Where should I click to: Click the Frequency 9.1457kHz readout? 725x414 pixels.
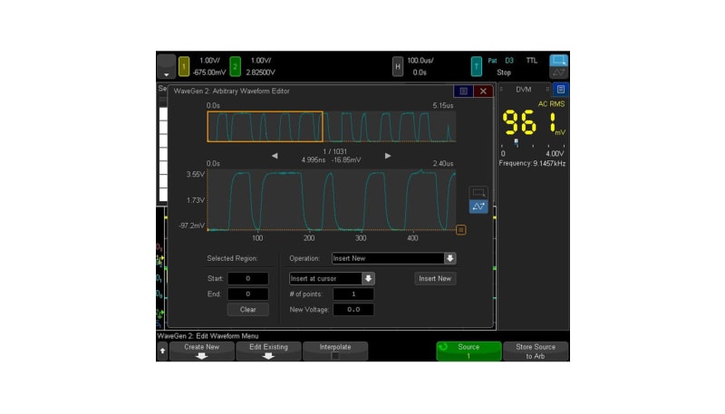532,163
